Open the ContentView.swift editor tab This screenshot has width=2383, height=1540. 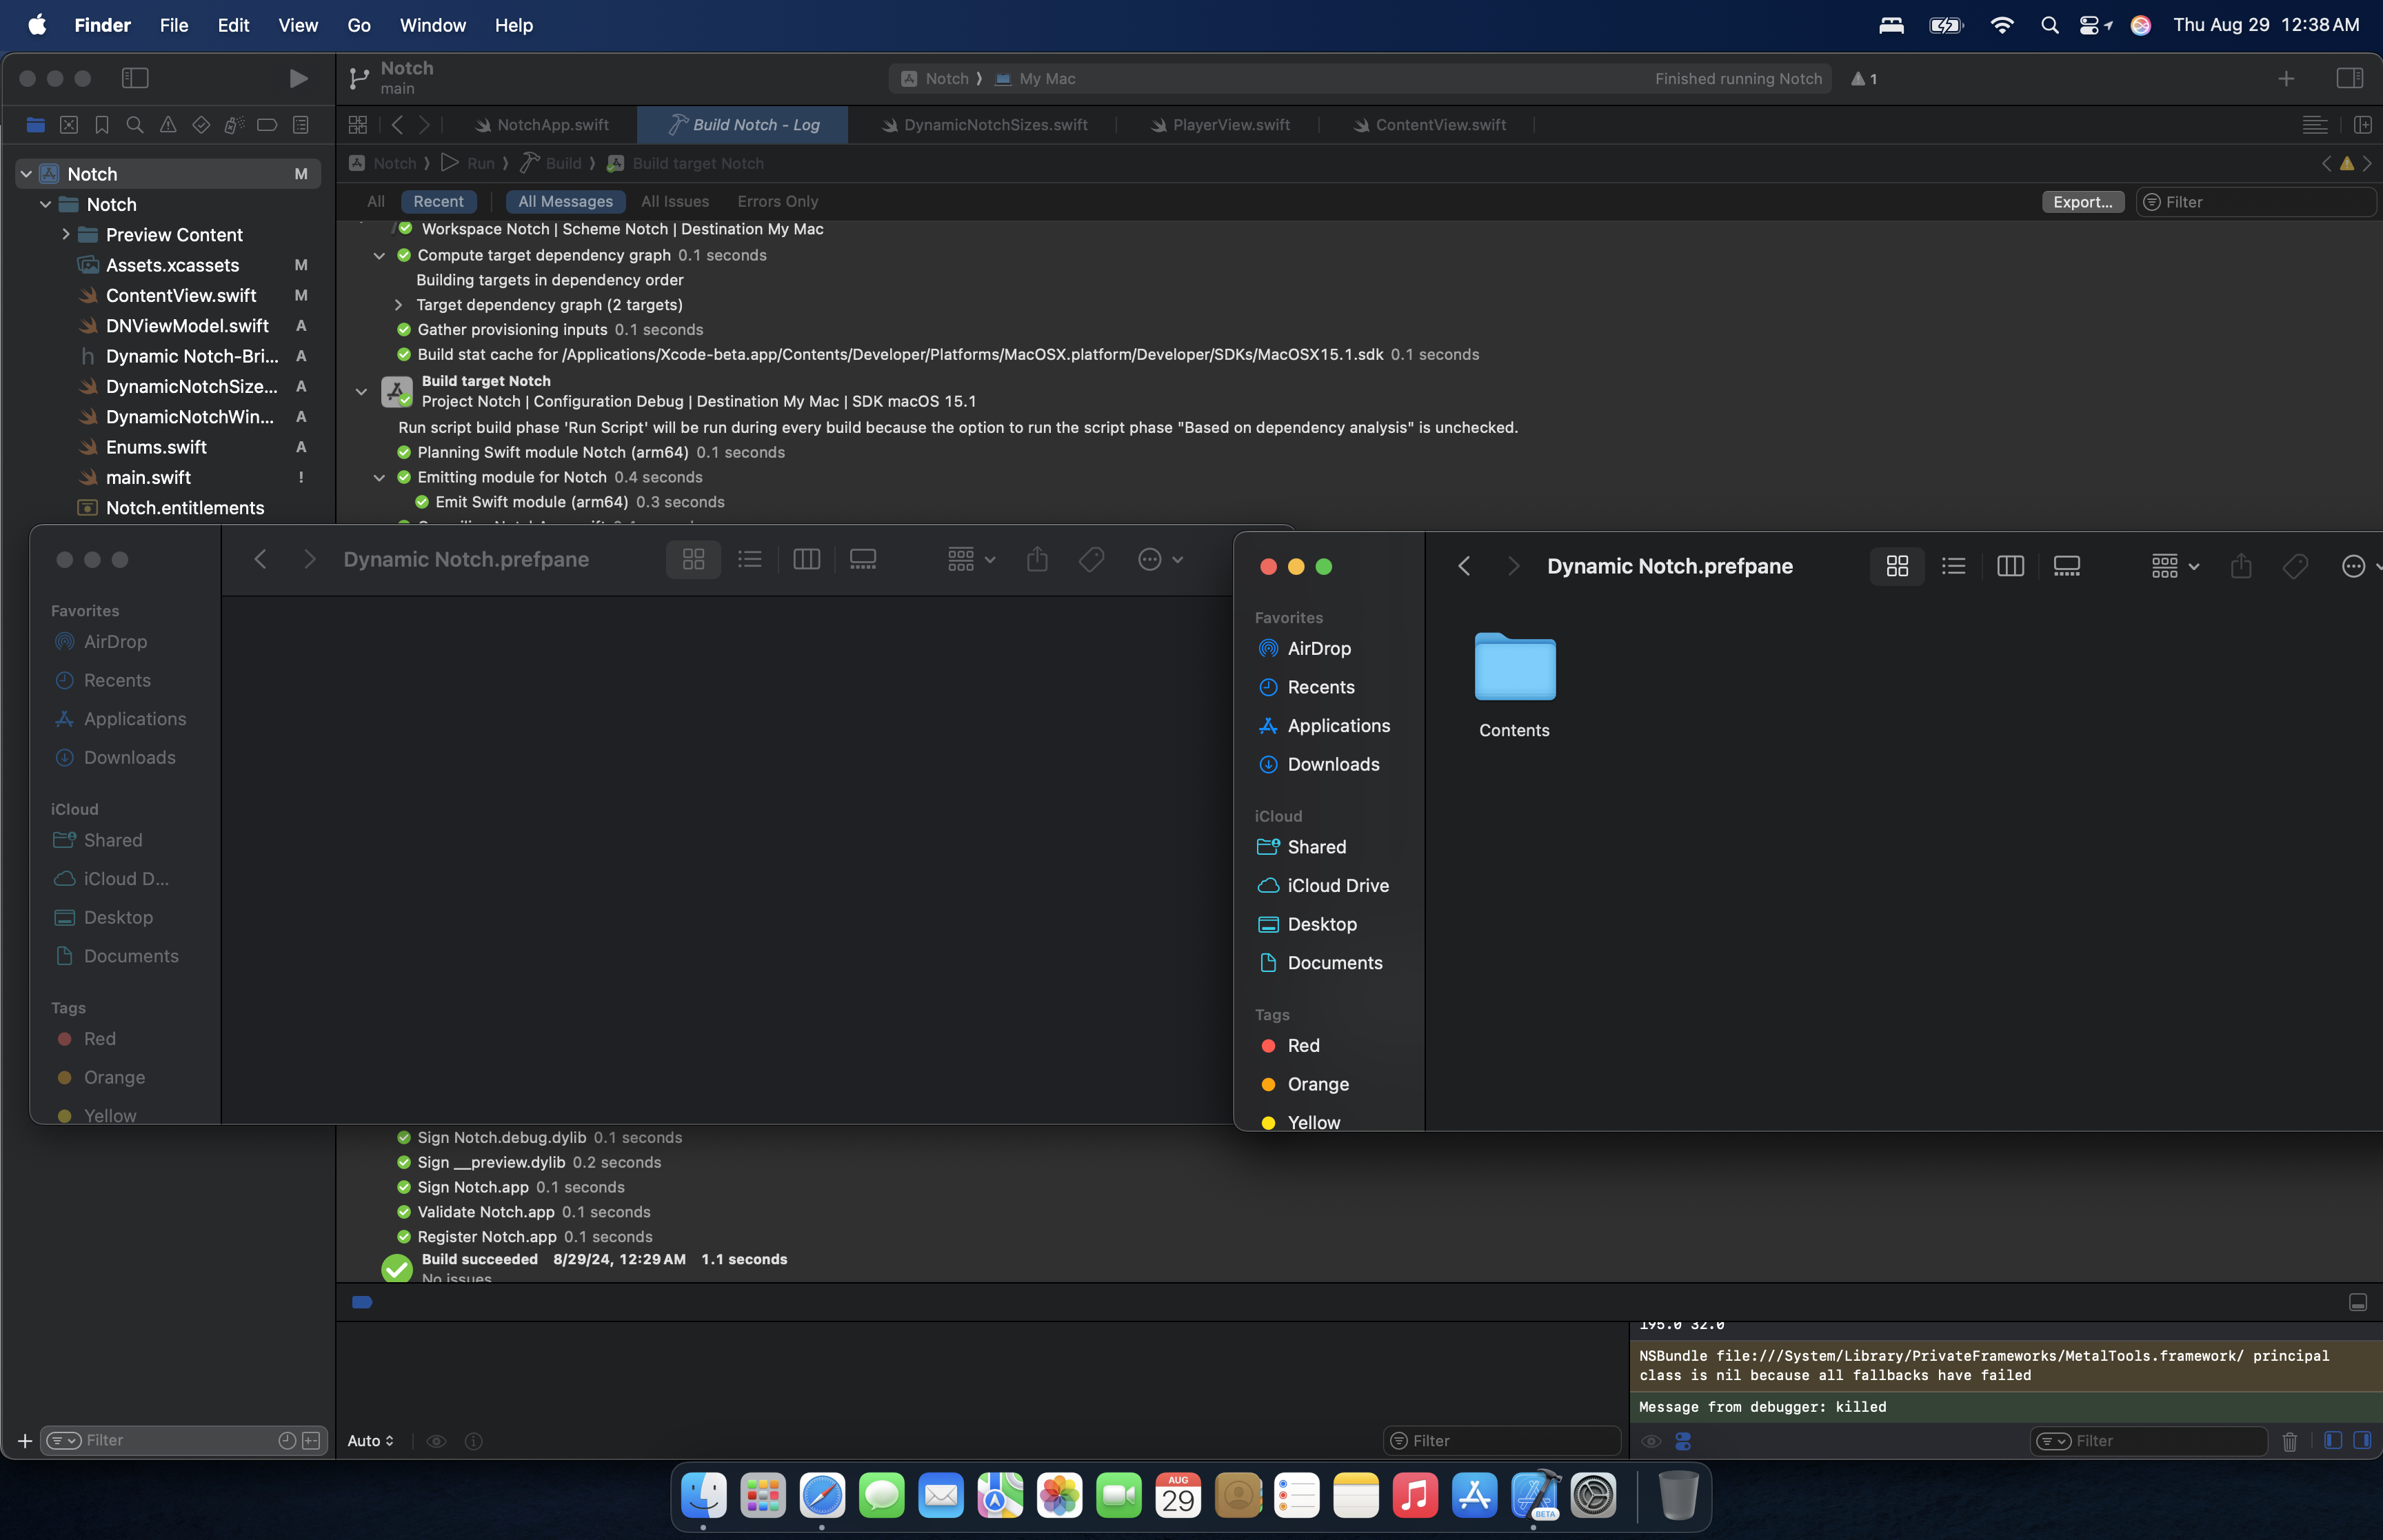coord(1430,125)
